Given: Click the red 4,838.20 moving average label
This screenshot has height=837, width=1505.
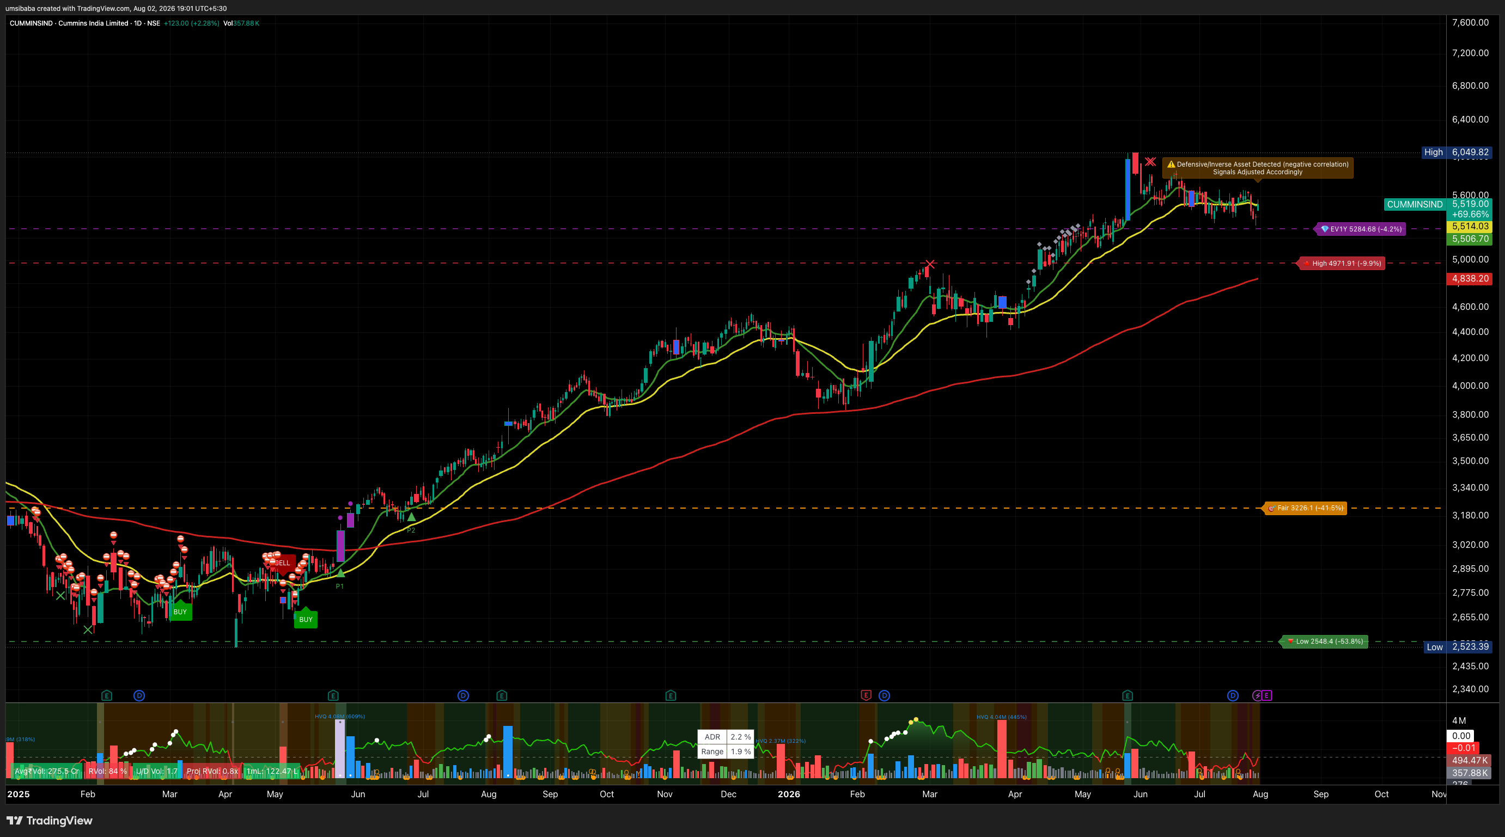Looking at the screenshot, I should [x=1470, y=279].
